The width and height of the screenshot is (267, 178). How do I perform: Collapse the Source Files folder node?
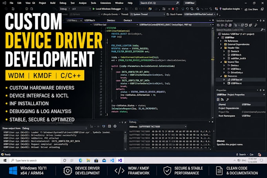(x=221, y=62)
